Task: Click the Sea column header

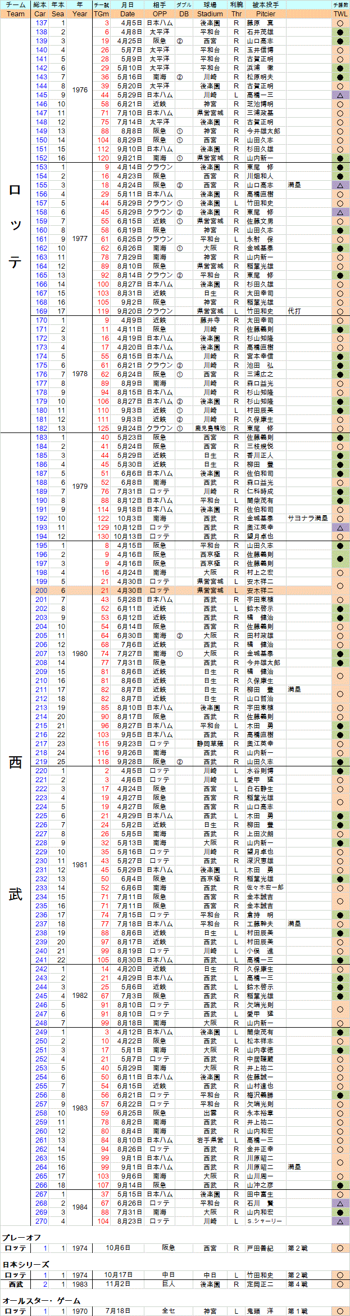Action: click(x=58, y=14)
